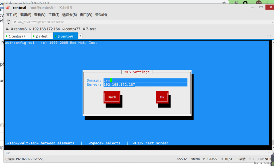Image resolution: width=274 pixels, height=166 pixels.
Task: Confirm NIS Settings with Ok button
Action: (x=162, y=97)
